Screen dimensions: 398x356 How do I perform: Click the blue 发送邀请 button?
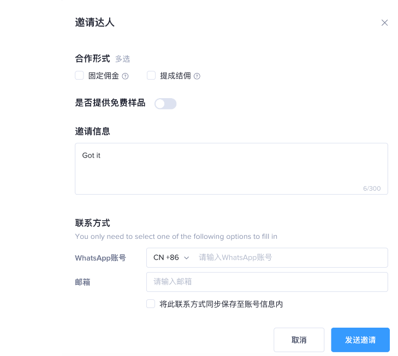(x=360, y=340)
